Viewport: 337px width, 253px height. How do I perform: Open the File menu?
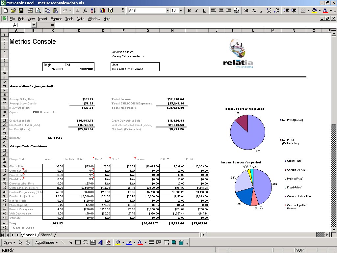[12, 19]
